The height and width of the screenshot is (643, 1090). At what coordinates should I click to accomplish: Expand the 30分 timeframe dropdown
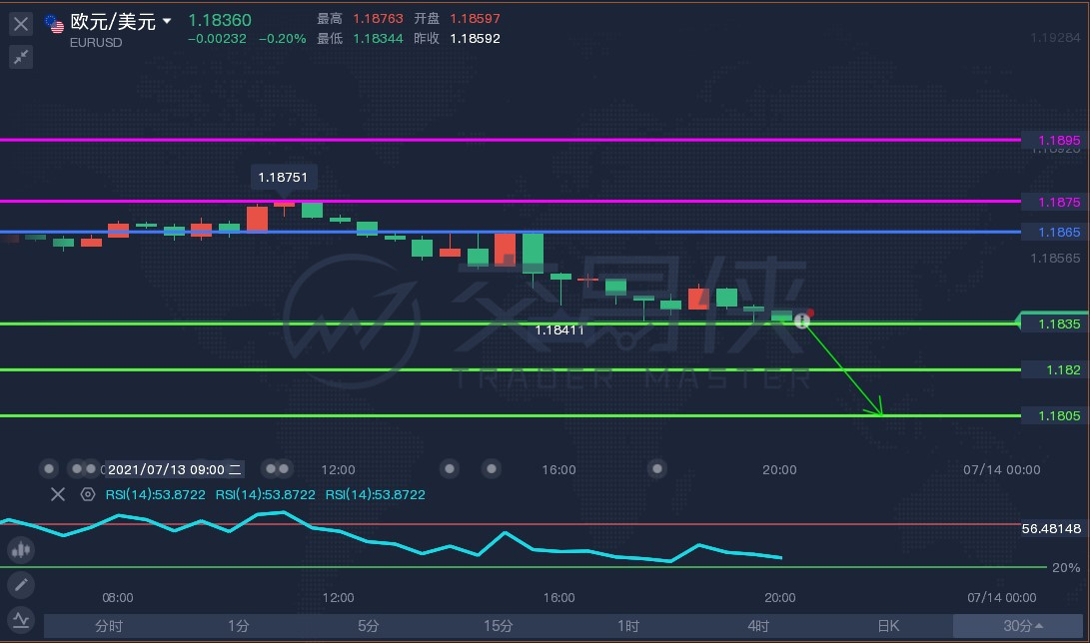tap(1018, 626)
